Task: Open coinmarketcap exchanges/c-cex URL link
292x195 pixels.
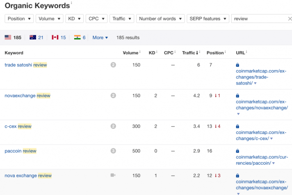Action: click(x=261, y=135)
